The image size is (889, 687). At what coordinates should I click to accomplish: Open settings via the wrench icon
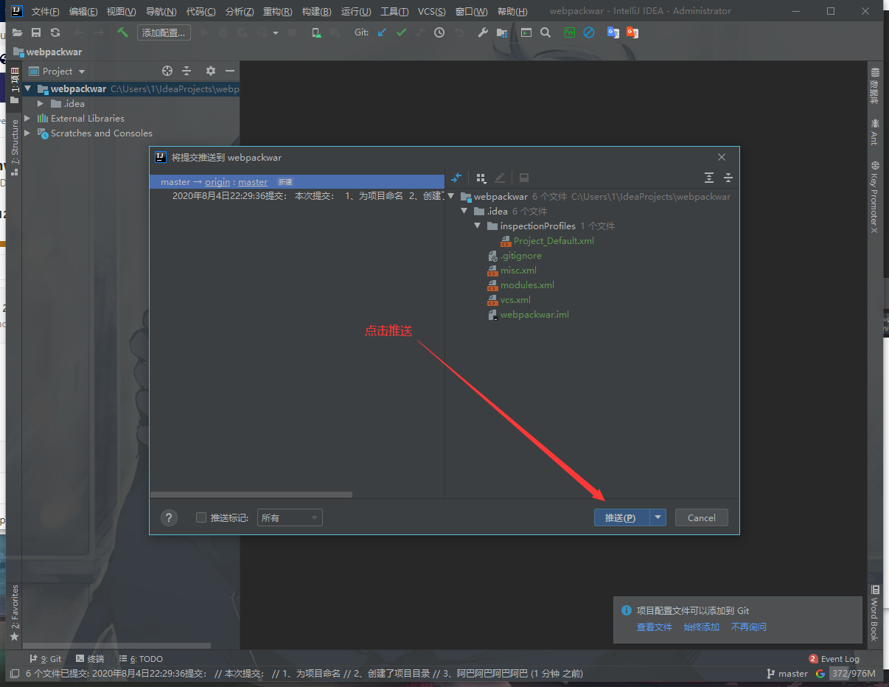(483, 32)
